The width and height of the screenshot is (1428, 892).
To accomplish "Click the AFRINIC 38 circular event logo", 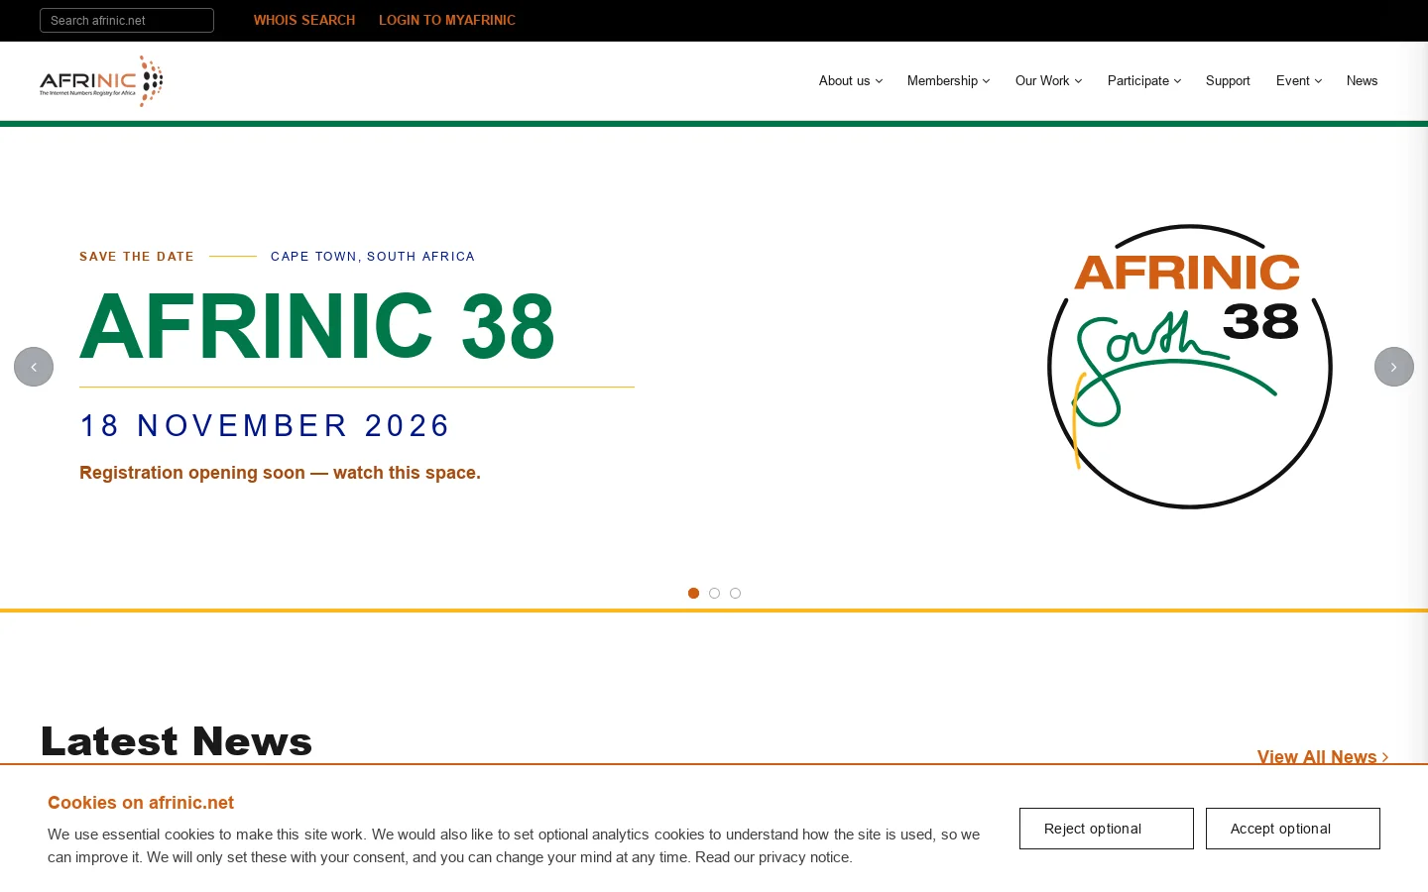I will 1190,367.
